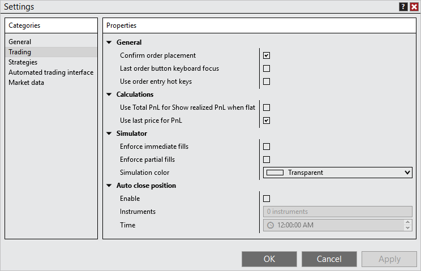Open the Market data category
421x271 pixels.
[26, 83]
